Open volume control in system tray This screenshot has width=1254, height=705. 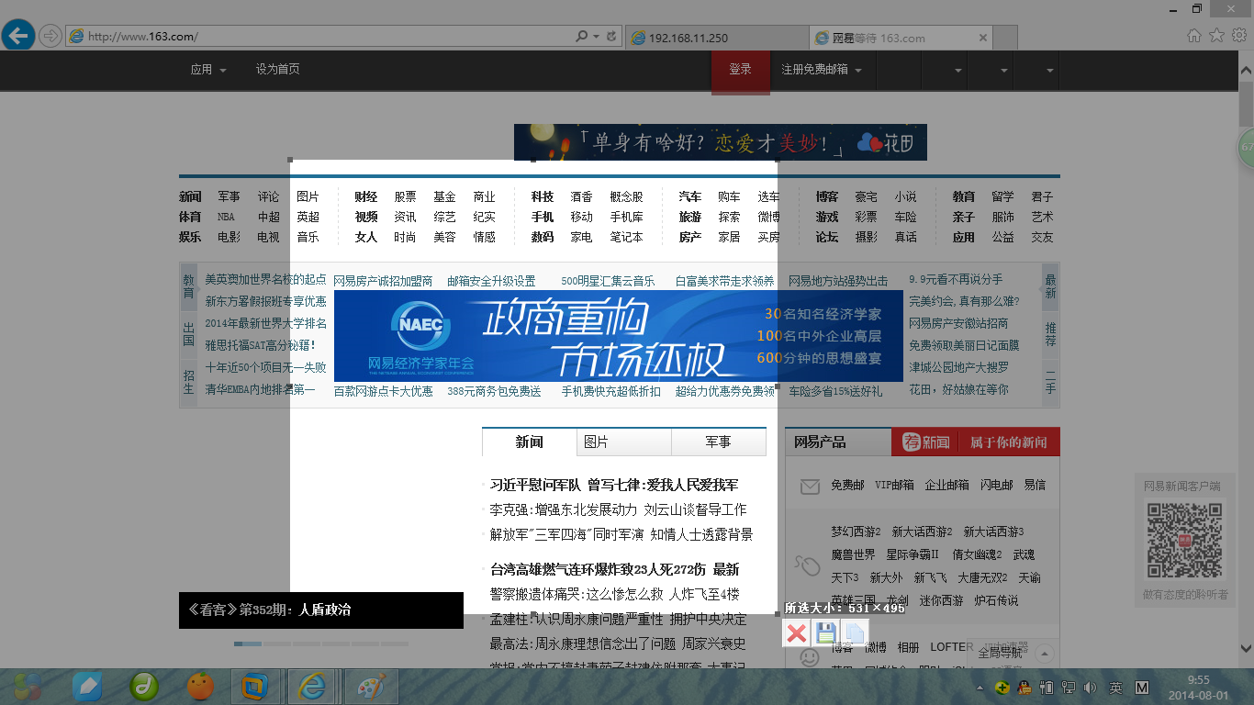[x=1090, y=688]
